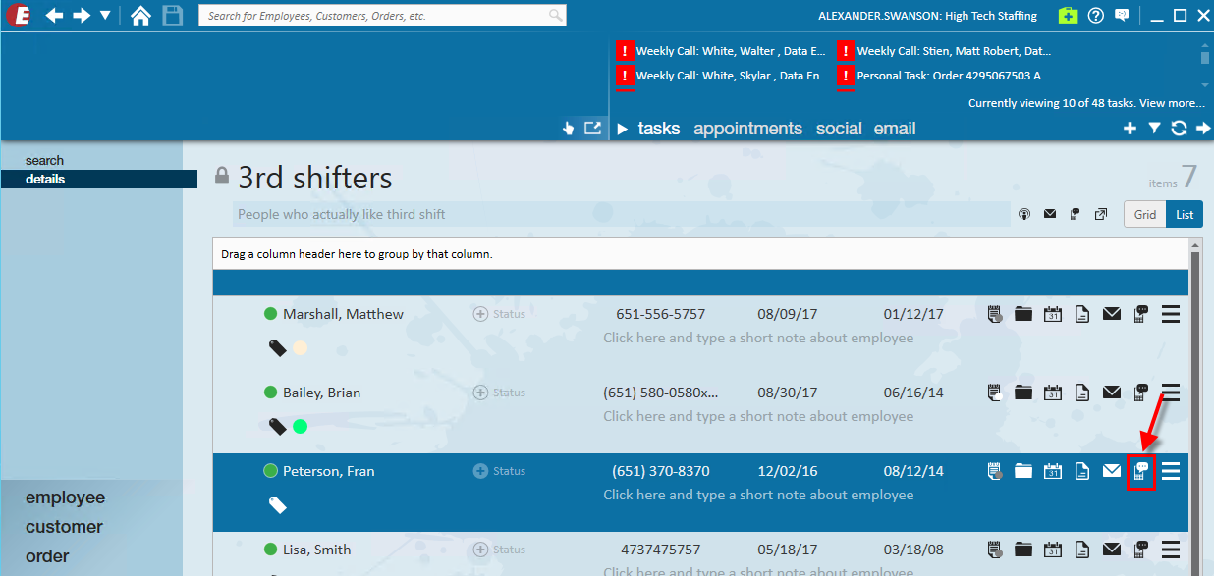Pop out panel with external window icon
The width and height of the screenshot is (1214, 576).
click(x=593, y=128)
